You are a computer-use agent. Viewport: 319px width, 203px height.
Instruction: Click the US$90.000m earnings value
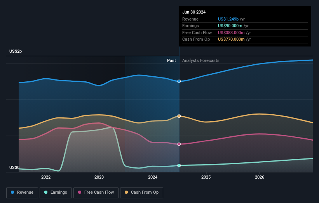tap(230, 26)
